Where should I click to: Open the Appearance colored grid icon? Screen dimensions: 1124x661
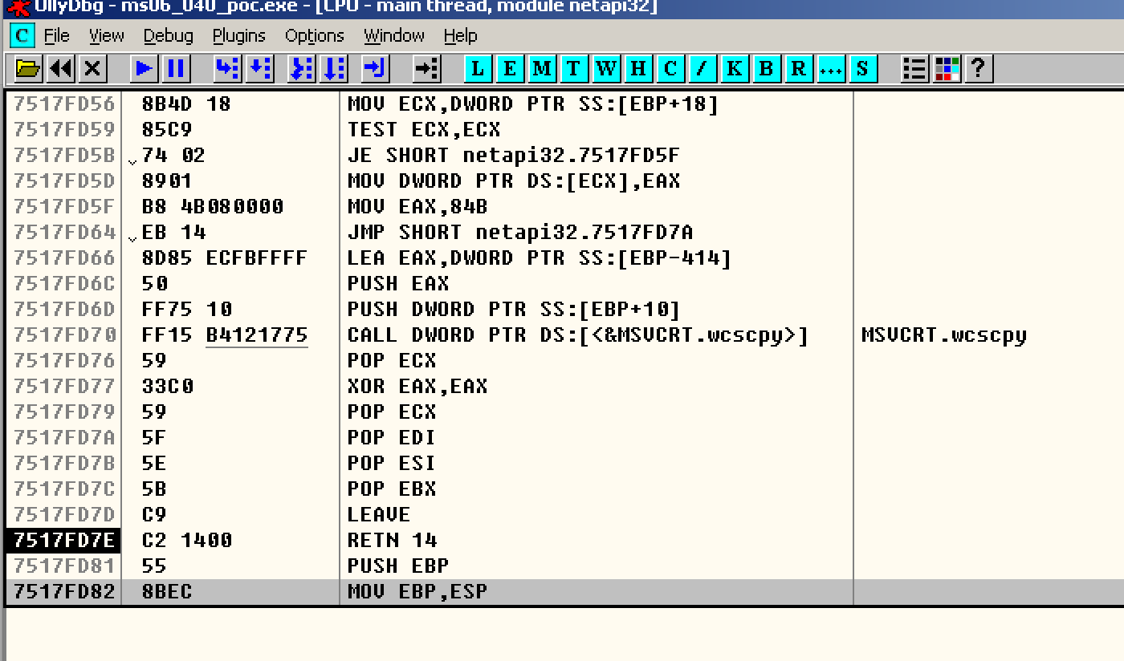(947, 68)
